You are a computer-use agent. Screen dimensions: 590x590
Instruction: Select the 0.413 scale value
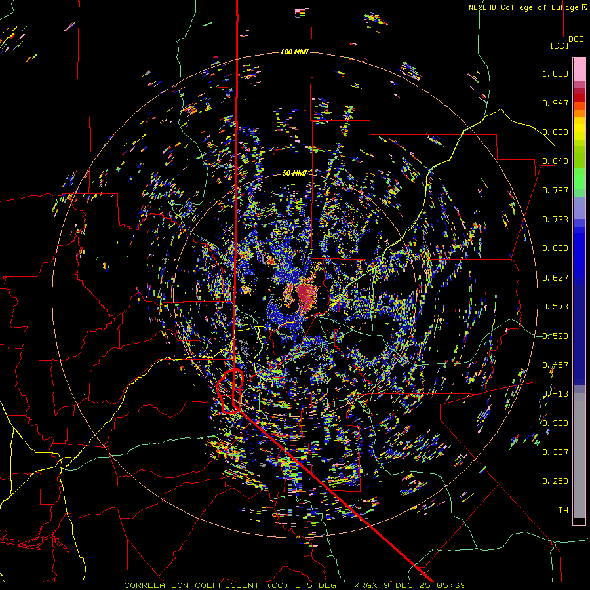tap(555, 394)
